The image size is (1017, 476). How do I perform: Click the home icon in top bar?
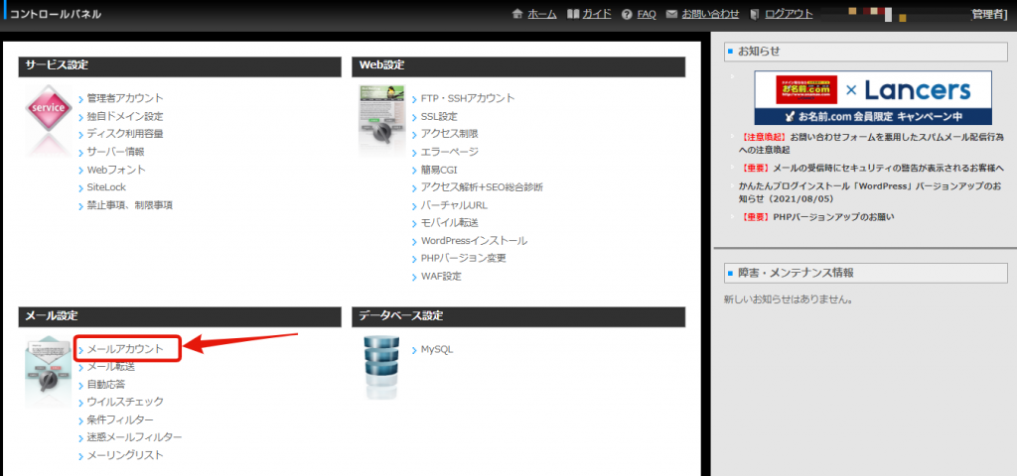(516, 14)
